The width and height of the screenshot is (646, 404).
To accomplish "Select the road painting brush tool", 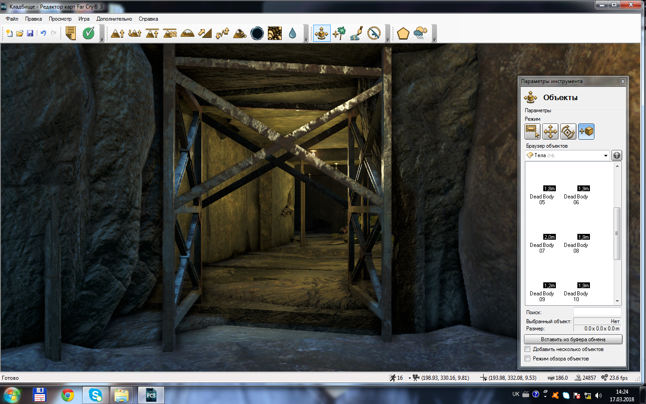I will (357, 33).
